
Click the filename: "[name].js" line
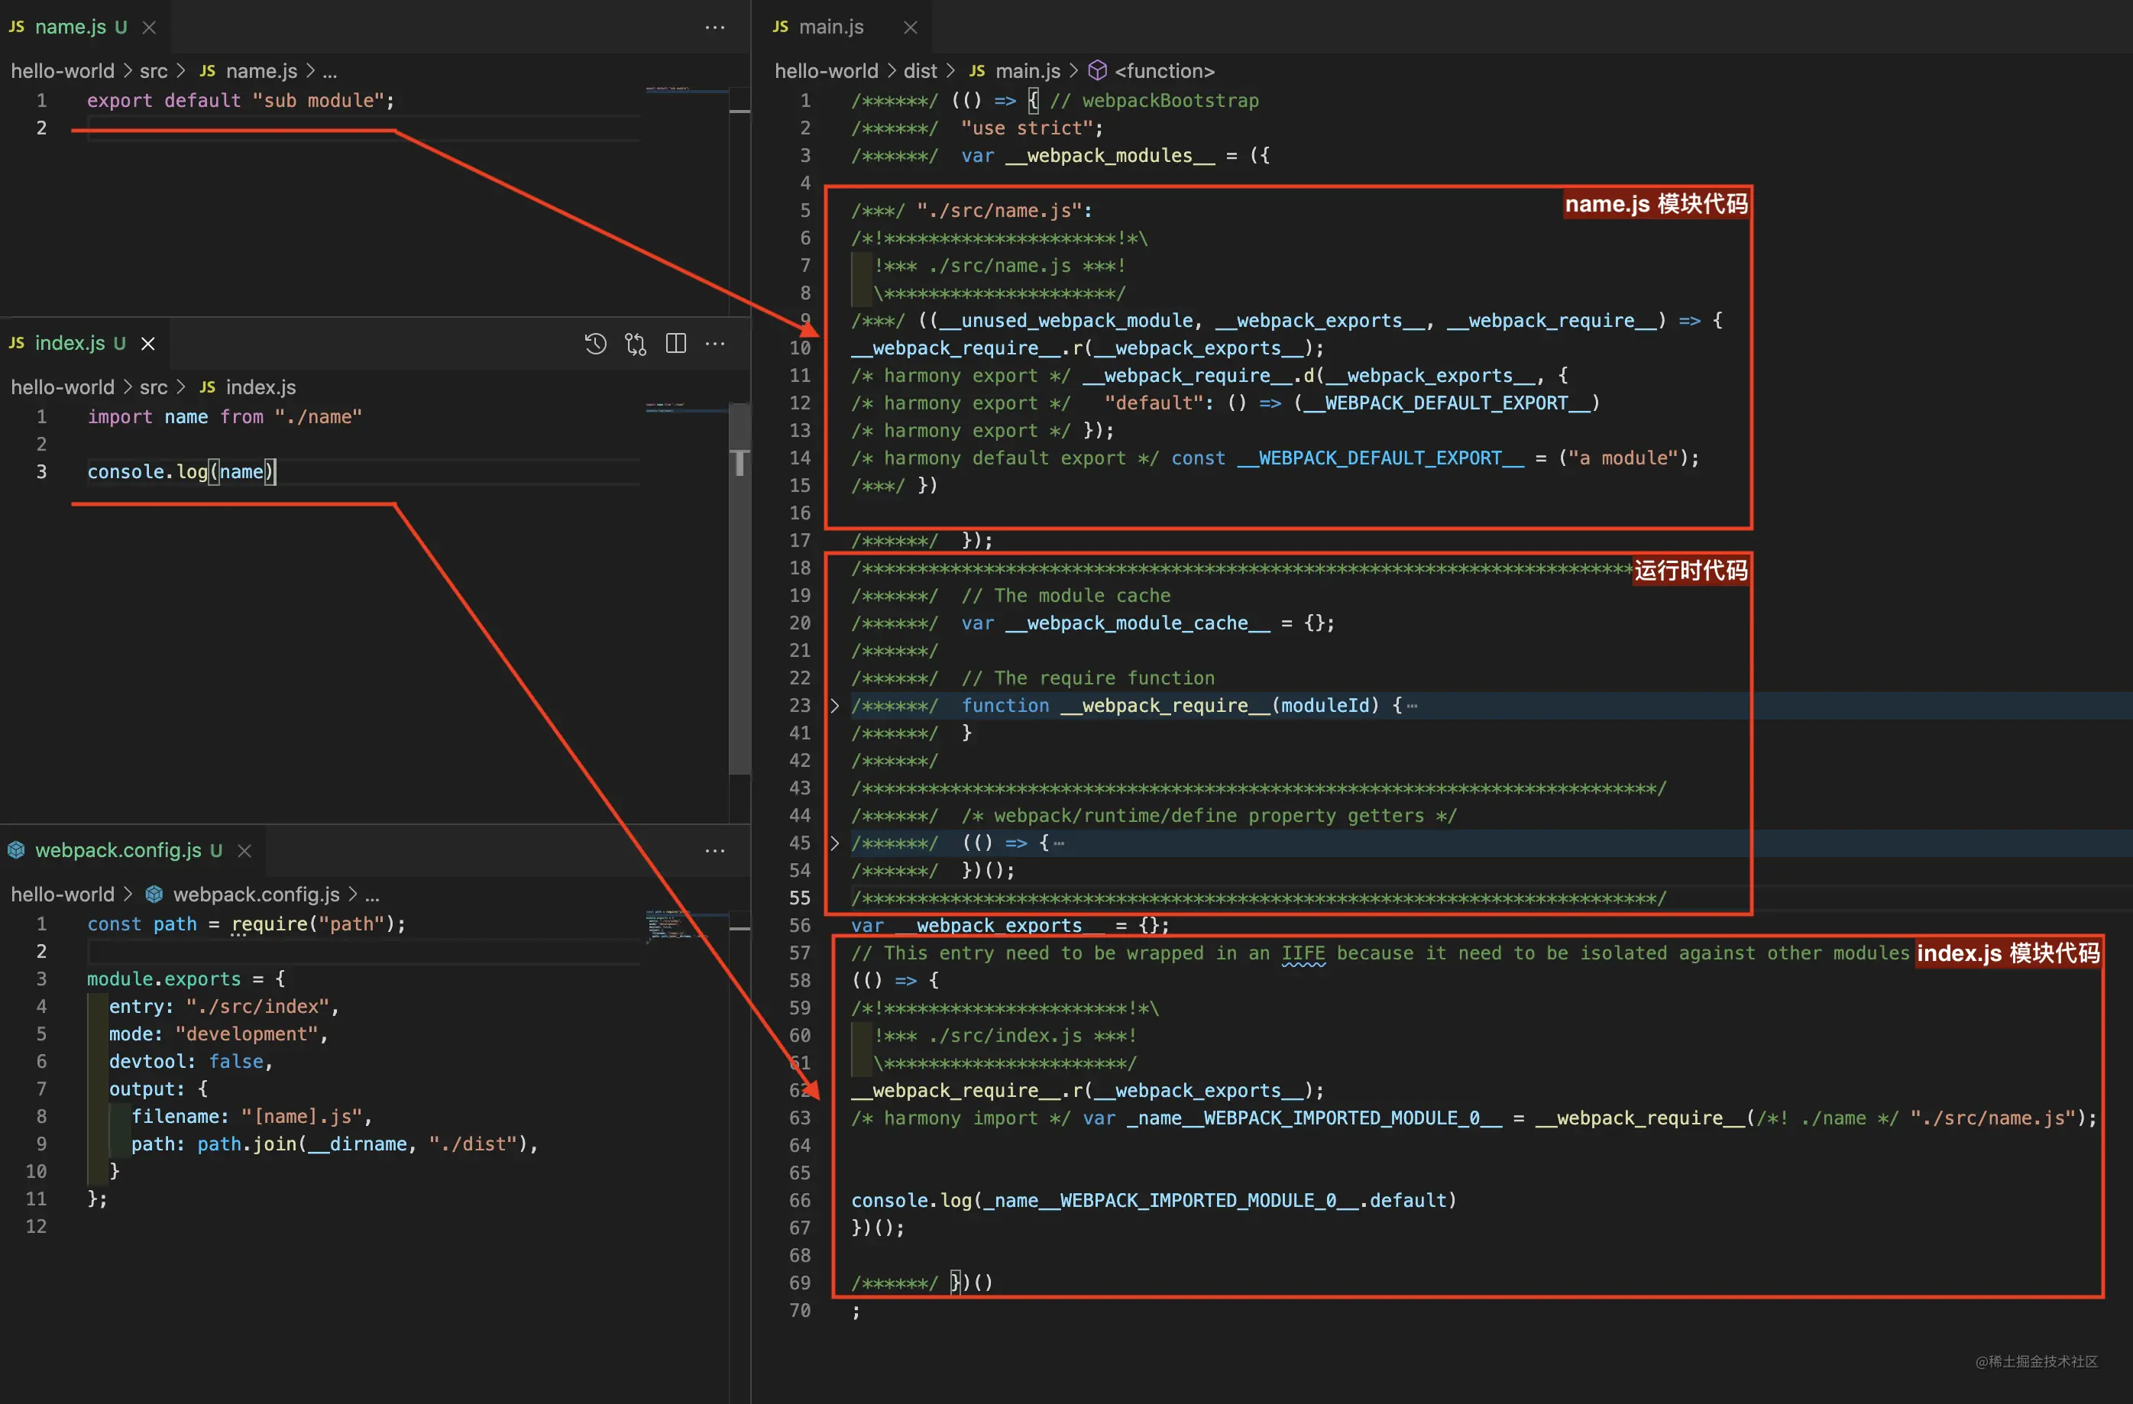tap(252, 1116)
